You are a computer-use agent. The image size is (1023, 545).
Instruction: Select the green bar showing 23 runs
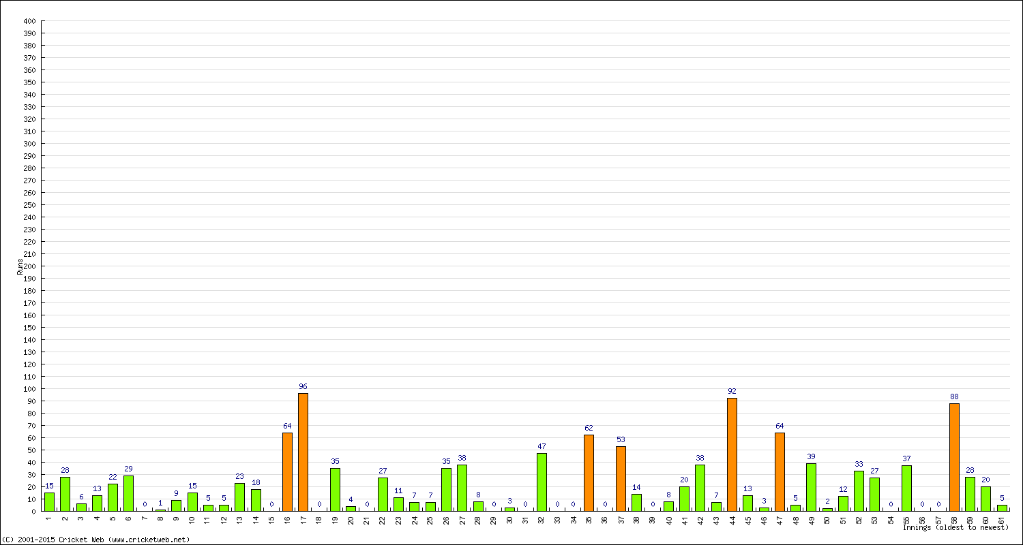tap(239, 497)
